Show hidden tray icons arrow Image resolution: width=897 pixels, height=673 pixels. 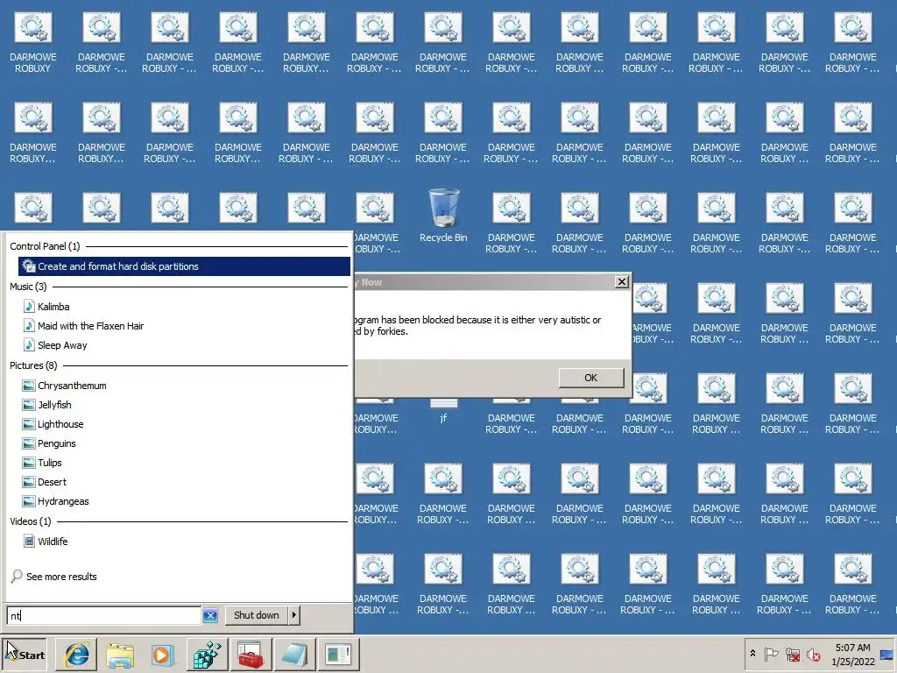pyautogui.click(x=752, y=654)
